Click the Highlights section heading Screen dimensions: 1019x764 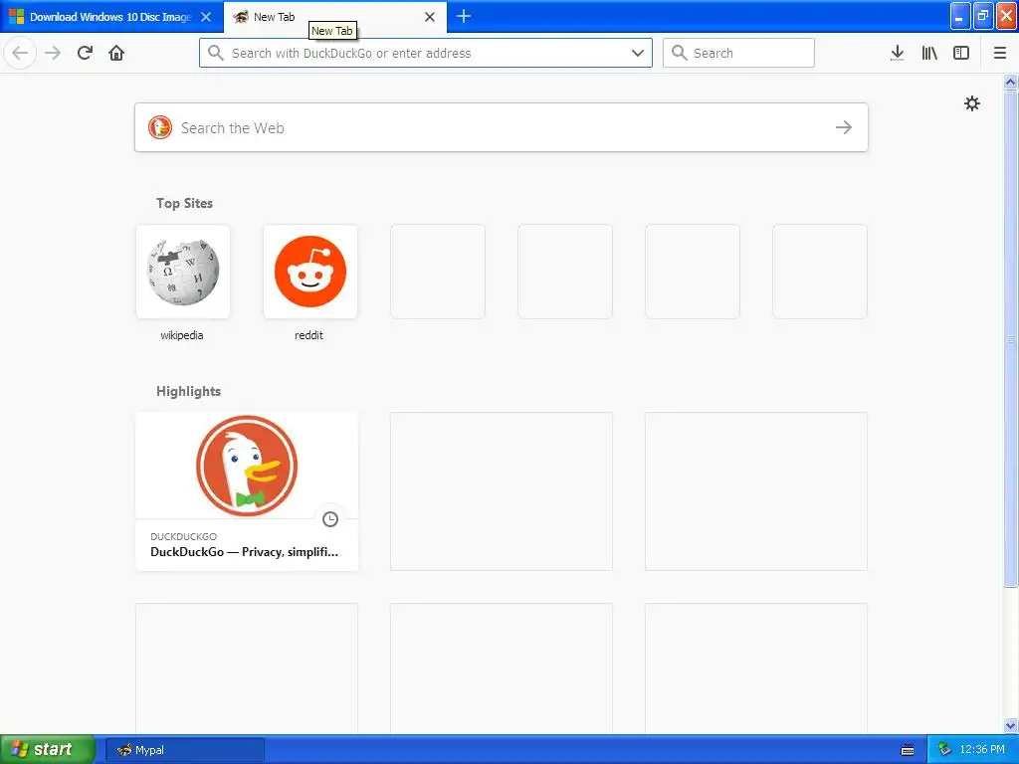188,391
